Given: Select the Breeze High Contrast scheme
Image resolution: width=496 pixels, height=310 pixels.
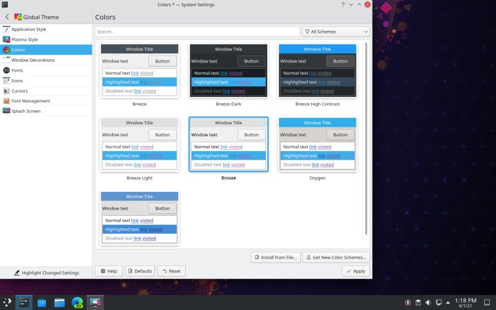Looking at the screenshot, I should coord(317,71).
